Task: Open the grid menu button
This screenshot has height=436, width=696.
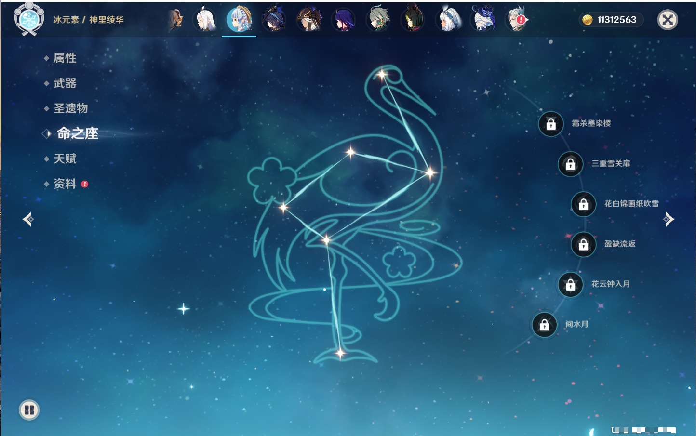Action: click(29, 410)
